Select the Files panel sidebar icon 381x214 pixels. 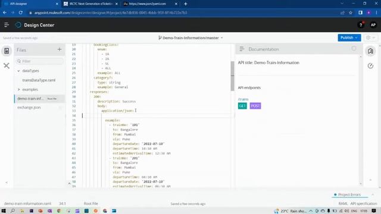(7, 51)
